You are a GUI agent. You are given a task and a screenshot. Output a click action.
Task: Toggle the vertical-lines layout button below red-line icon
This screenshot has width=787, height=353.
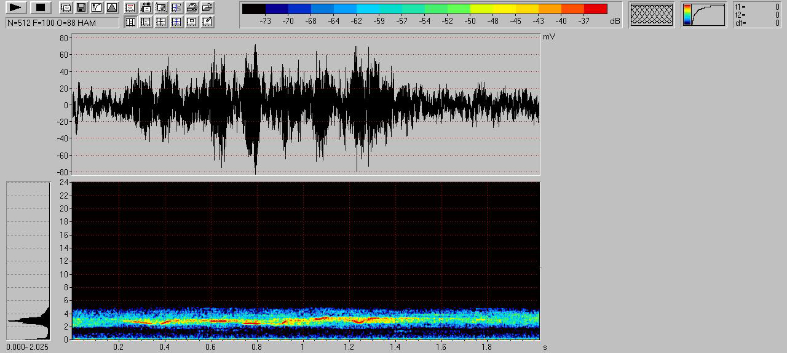[x=130, y=22]
